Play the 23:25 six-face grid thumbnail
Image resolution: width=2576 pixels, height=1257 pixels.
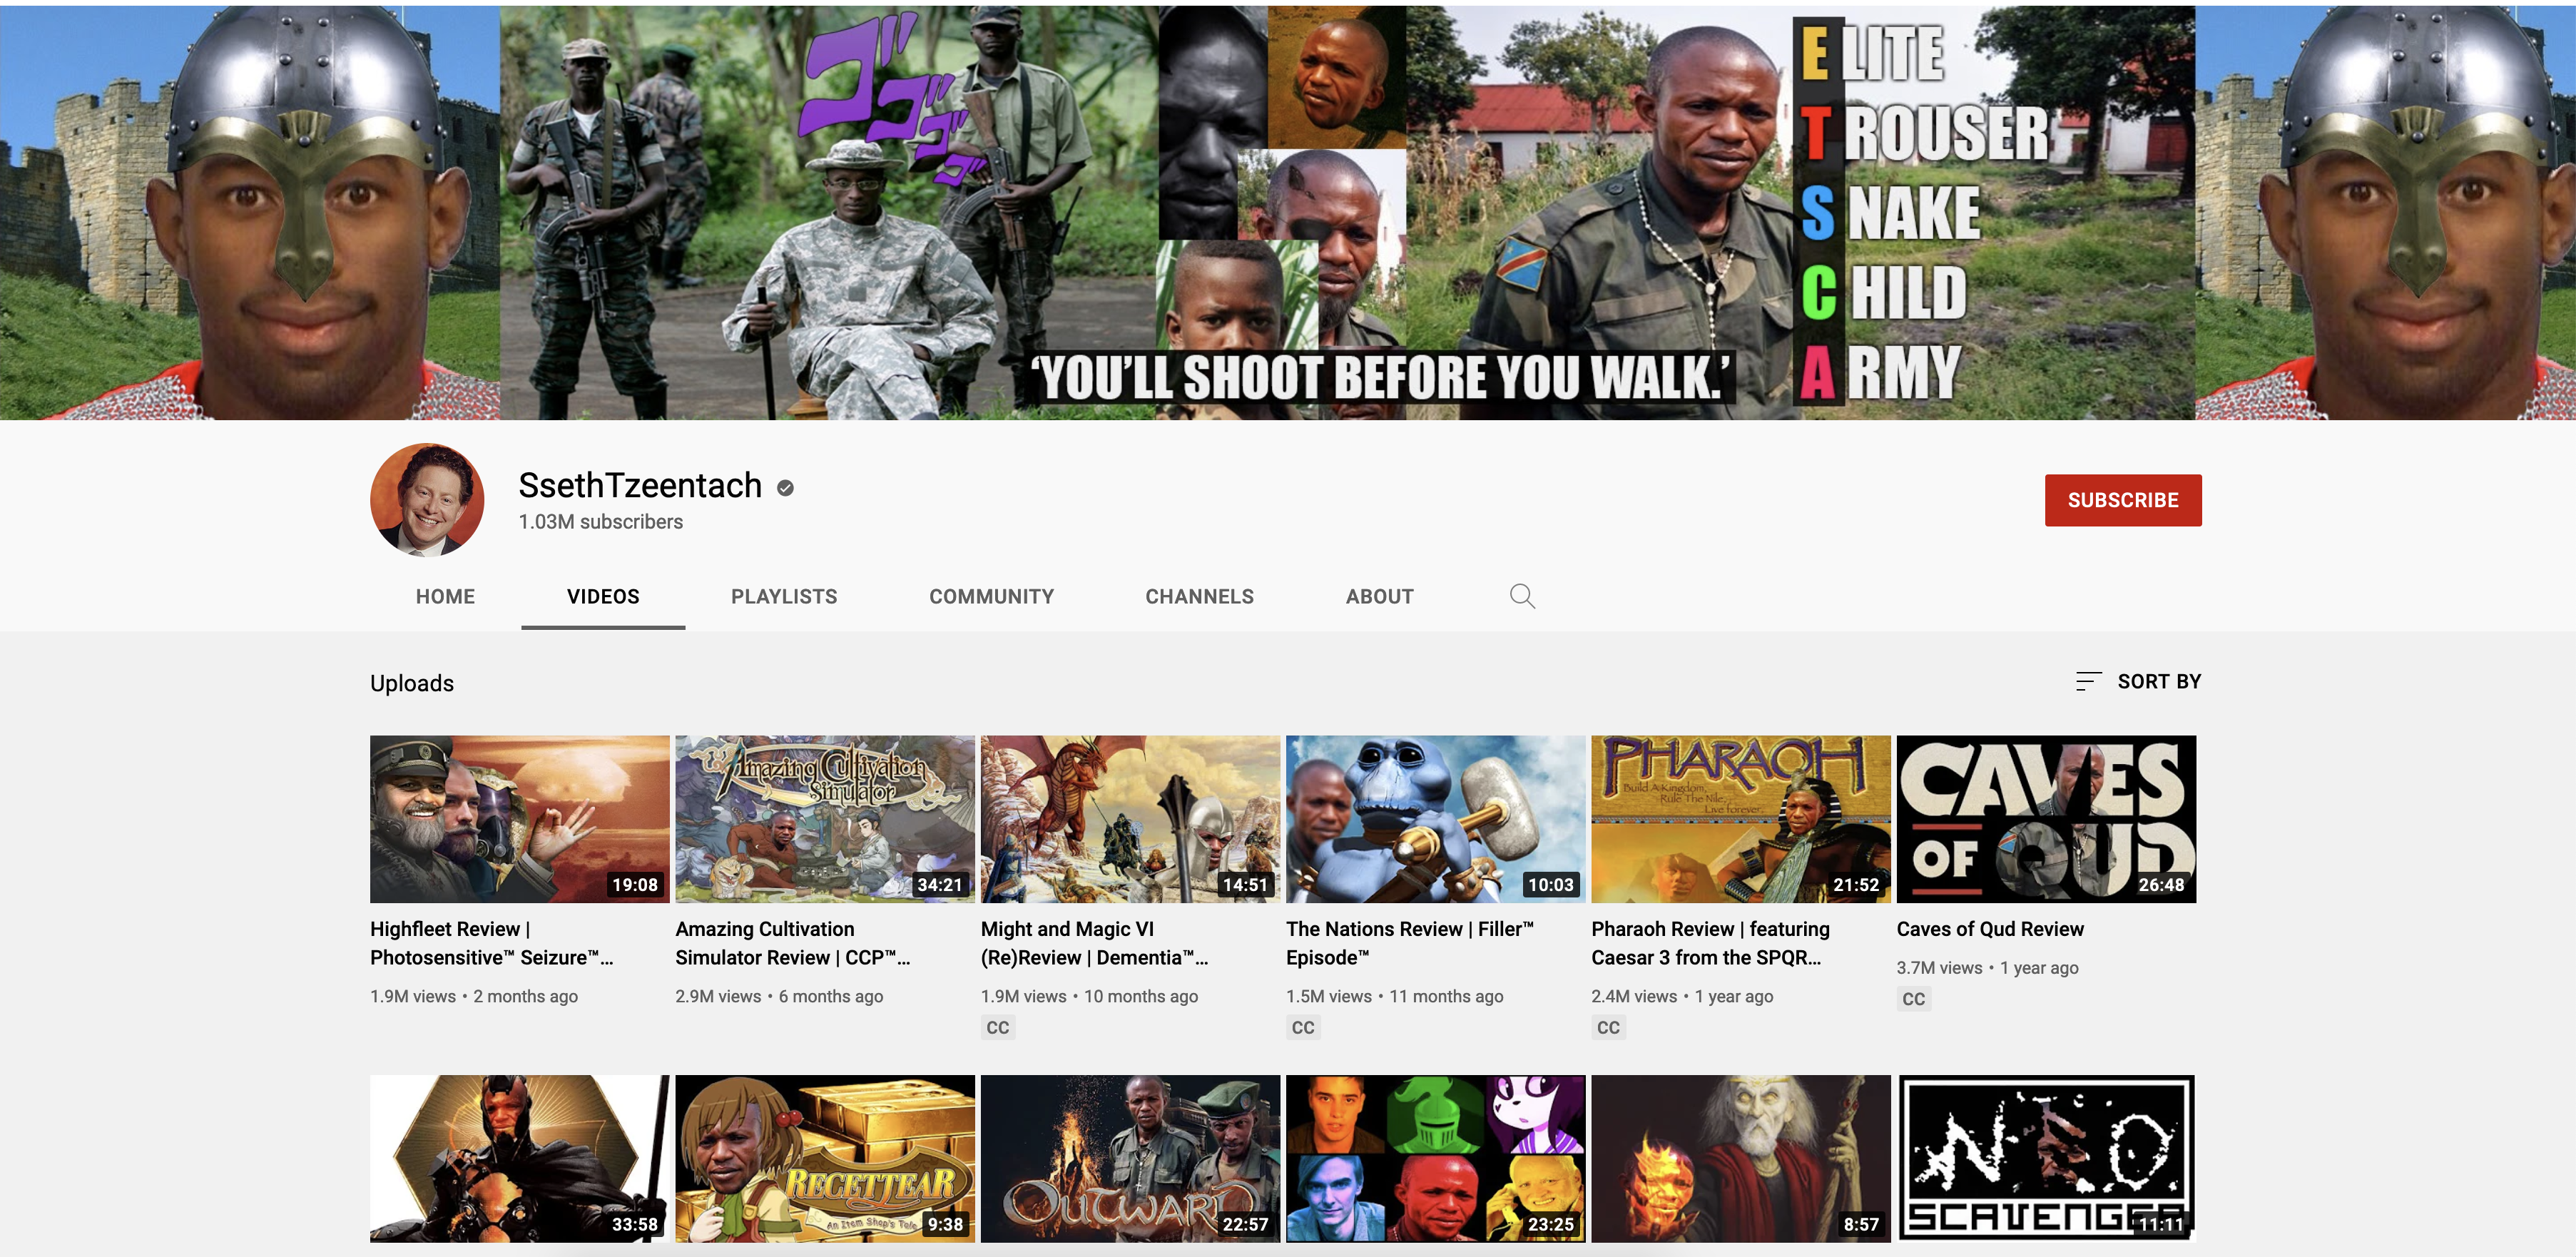1436,1158
